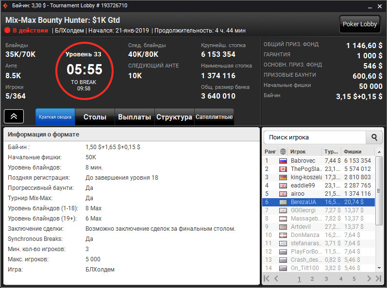This screenshot has width=387, height=288.
Task: Go to previous page of player list
Action: [276, 279]
